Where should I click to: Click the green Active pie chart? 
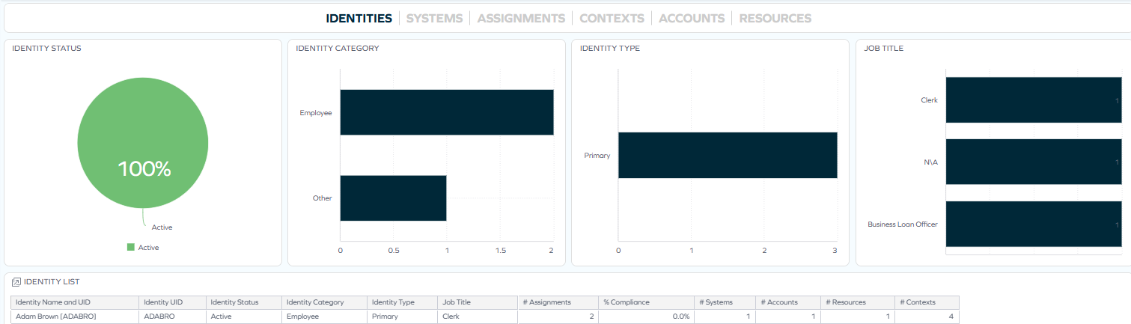click(x=144, y=142)
